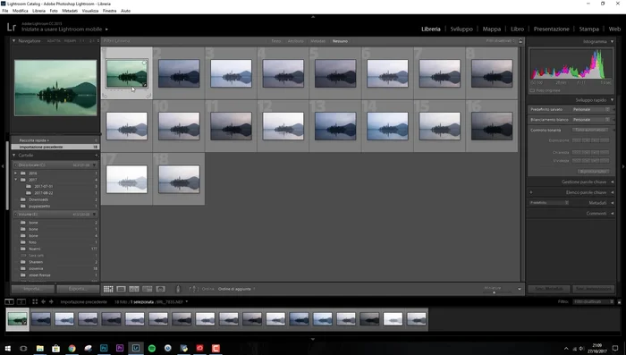This screenshot has height=355, width=626.
Task: Click Tono automatico button
Action: click(x=591, y=131)
